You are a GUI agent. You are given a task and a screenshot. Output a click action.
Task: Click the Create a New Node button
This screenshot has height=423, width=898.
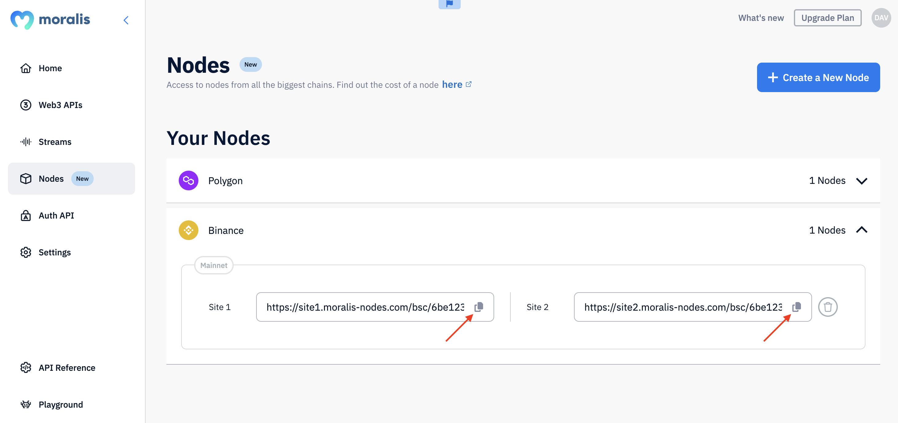818,77
